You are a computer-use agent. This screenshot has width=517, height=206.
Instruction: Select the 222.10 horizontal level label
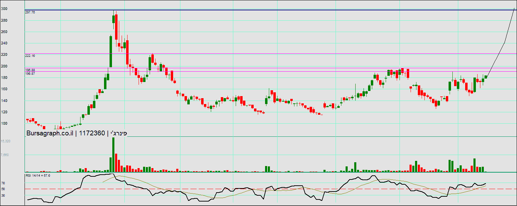pos(30,55)
